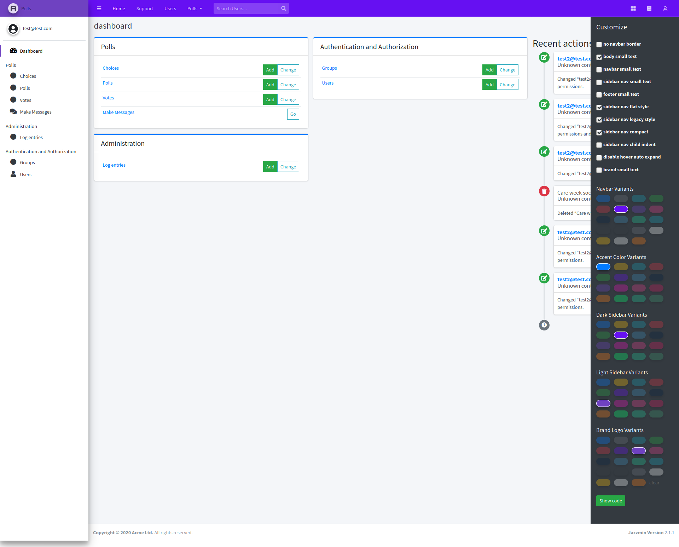Expand the Administration section in sidebar
The image size is (679, 547).
[x=21, y=126]
